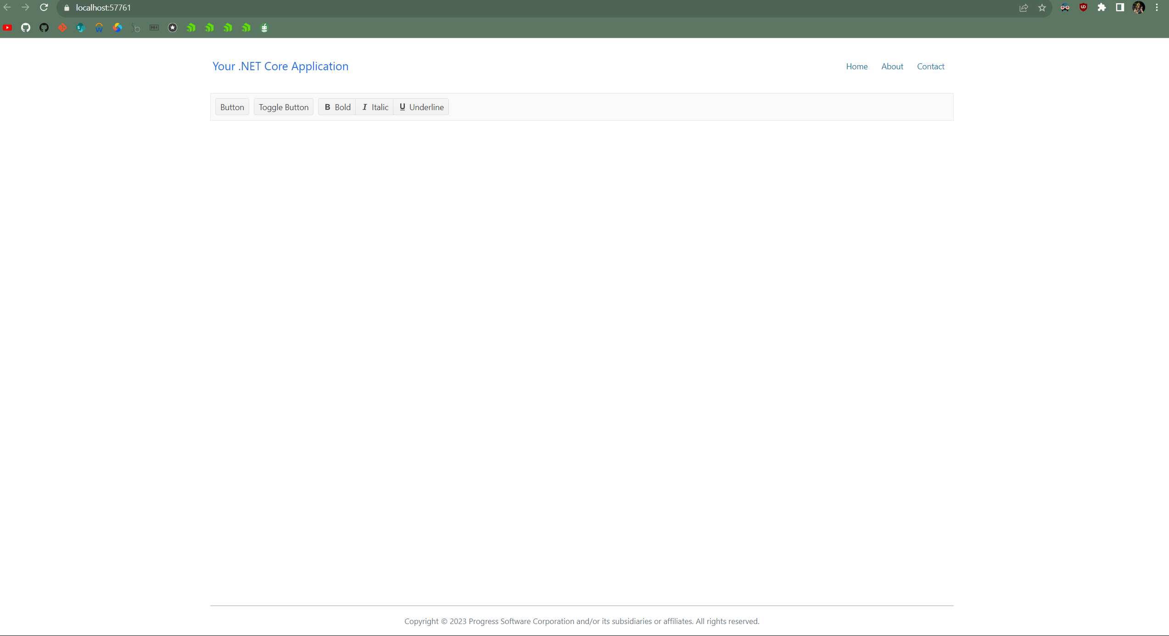Open the YouTube bookmark
Screen dimensions: 1169x636
[7, 28]
